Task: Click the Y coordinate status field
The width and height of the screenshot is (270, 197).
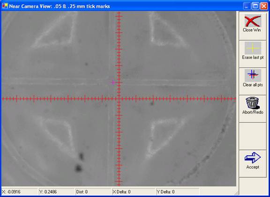Action: 57,192
